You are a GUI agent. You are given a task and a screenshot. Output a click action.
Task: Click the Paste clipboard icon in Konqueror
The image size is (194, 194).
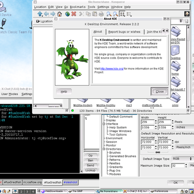(x=95, y=14)
